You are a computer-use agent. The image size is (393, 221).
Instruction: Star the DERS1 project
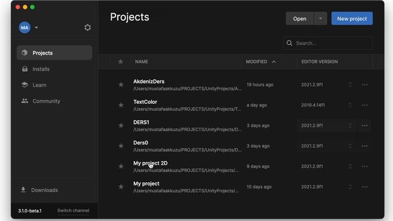click(x=121, y=125)
